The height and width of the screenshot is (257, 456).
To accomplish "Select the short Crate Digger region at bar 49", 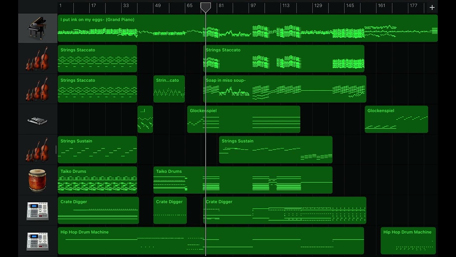I will pyautogui.click(x=170, y=210).
